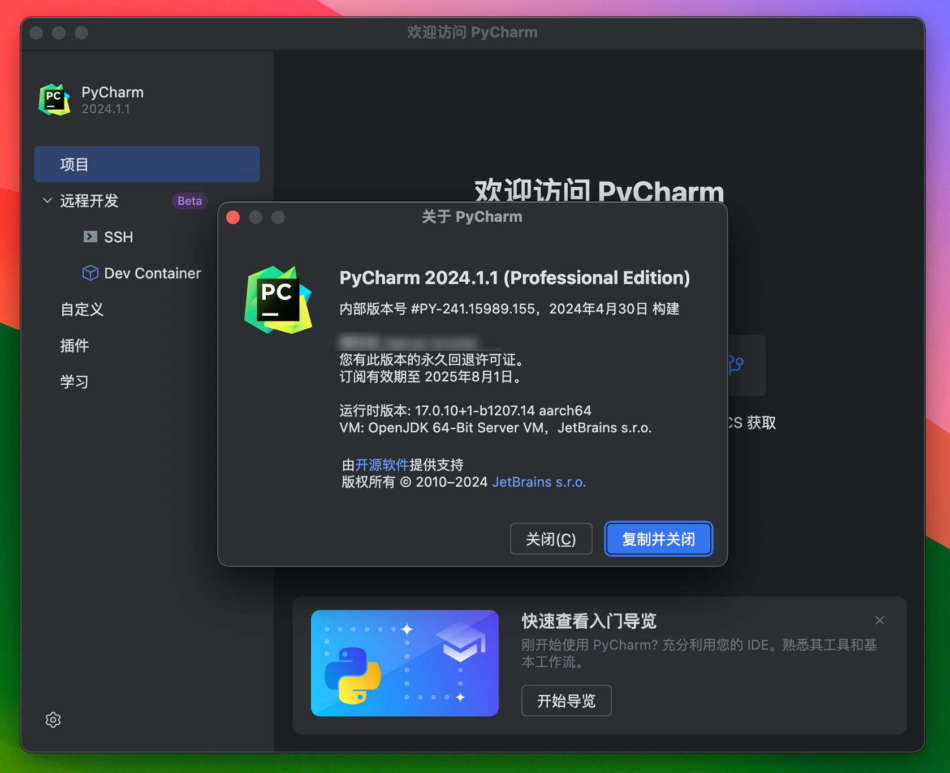
Task: Open the 远程开发 section
Action: click(89, 200)
